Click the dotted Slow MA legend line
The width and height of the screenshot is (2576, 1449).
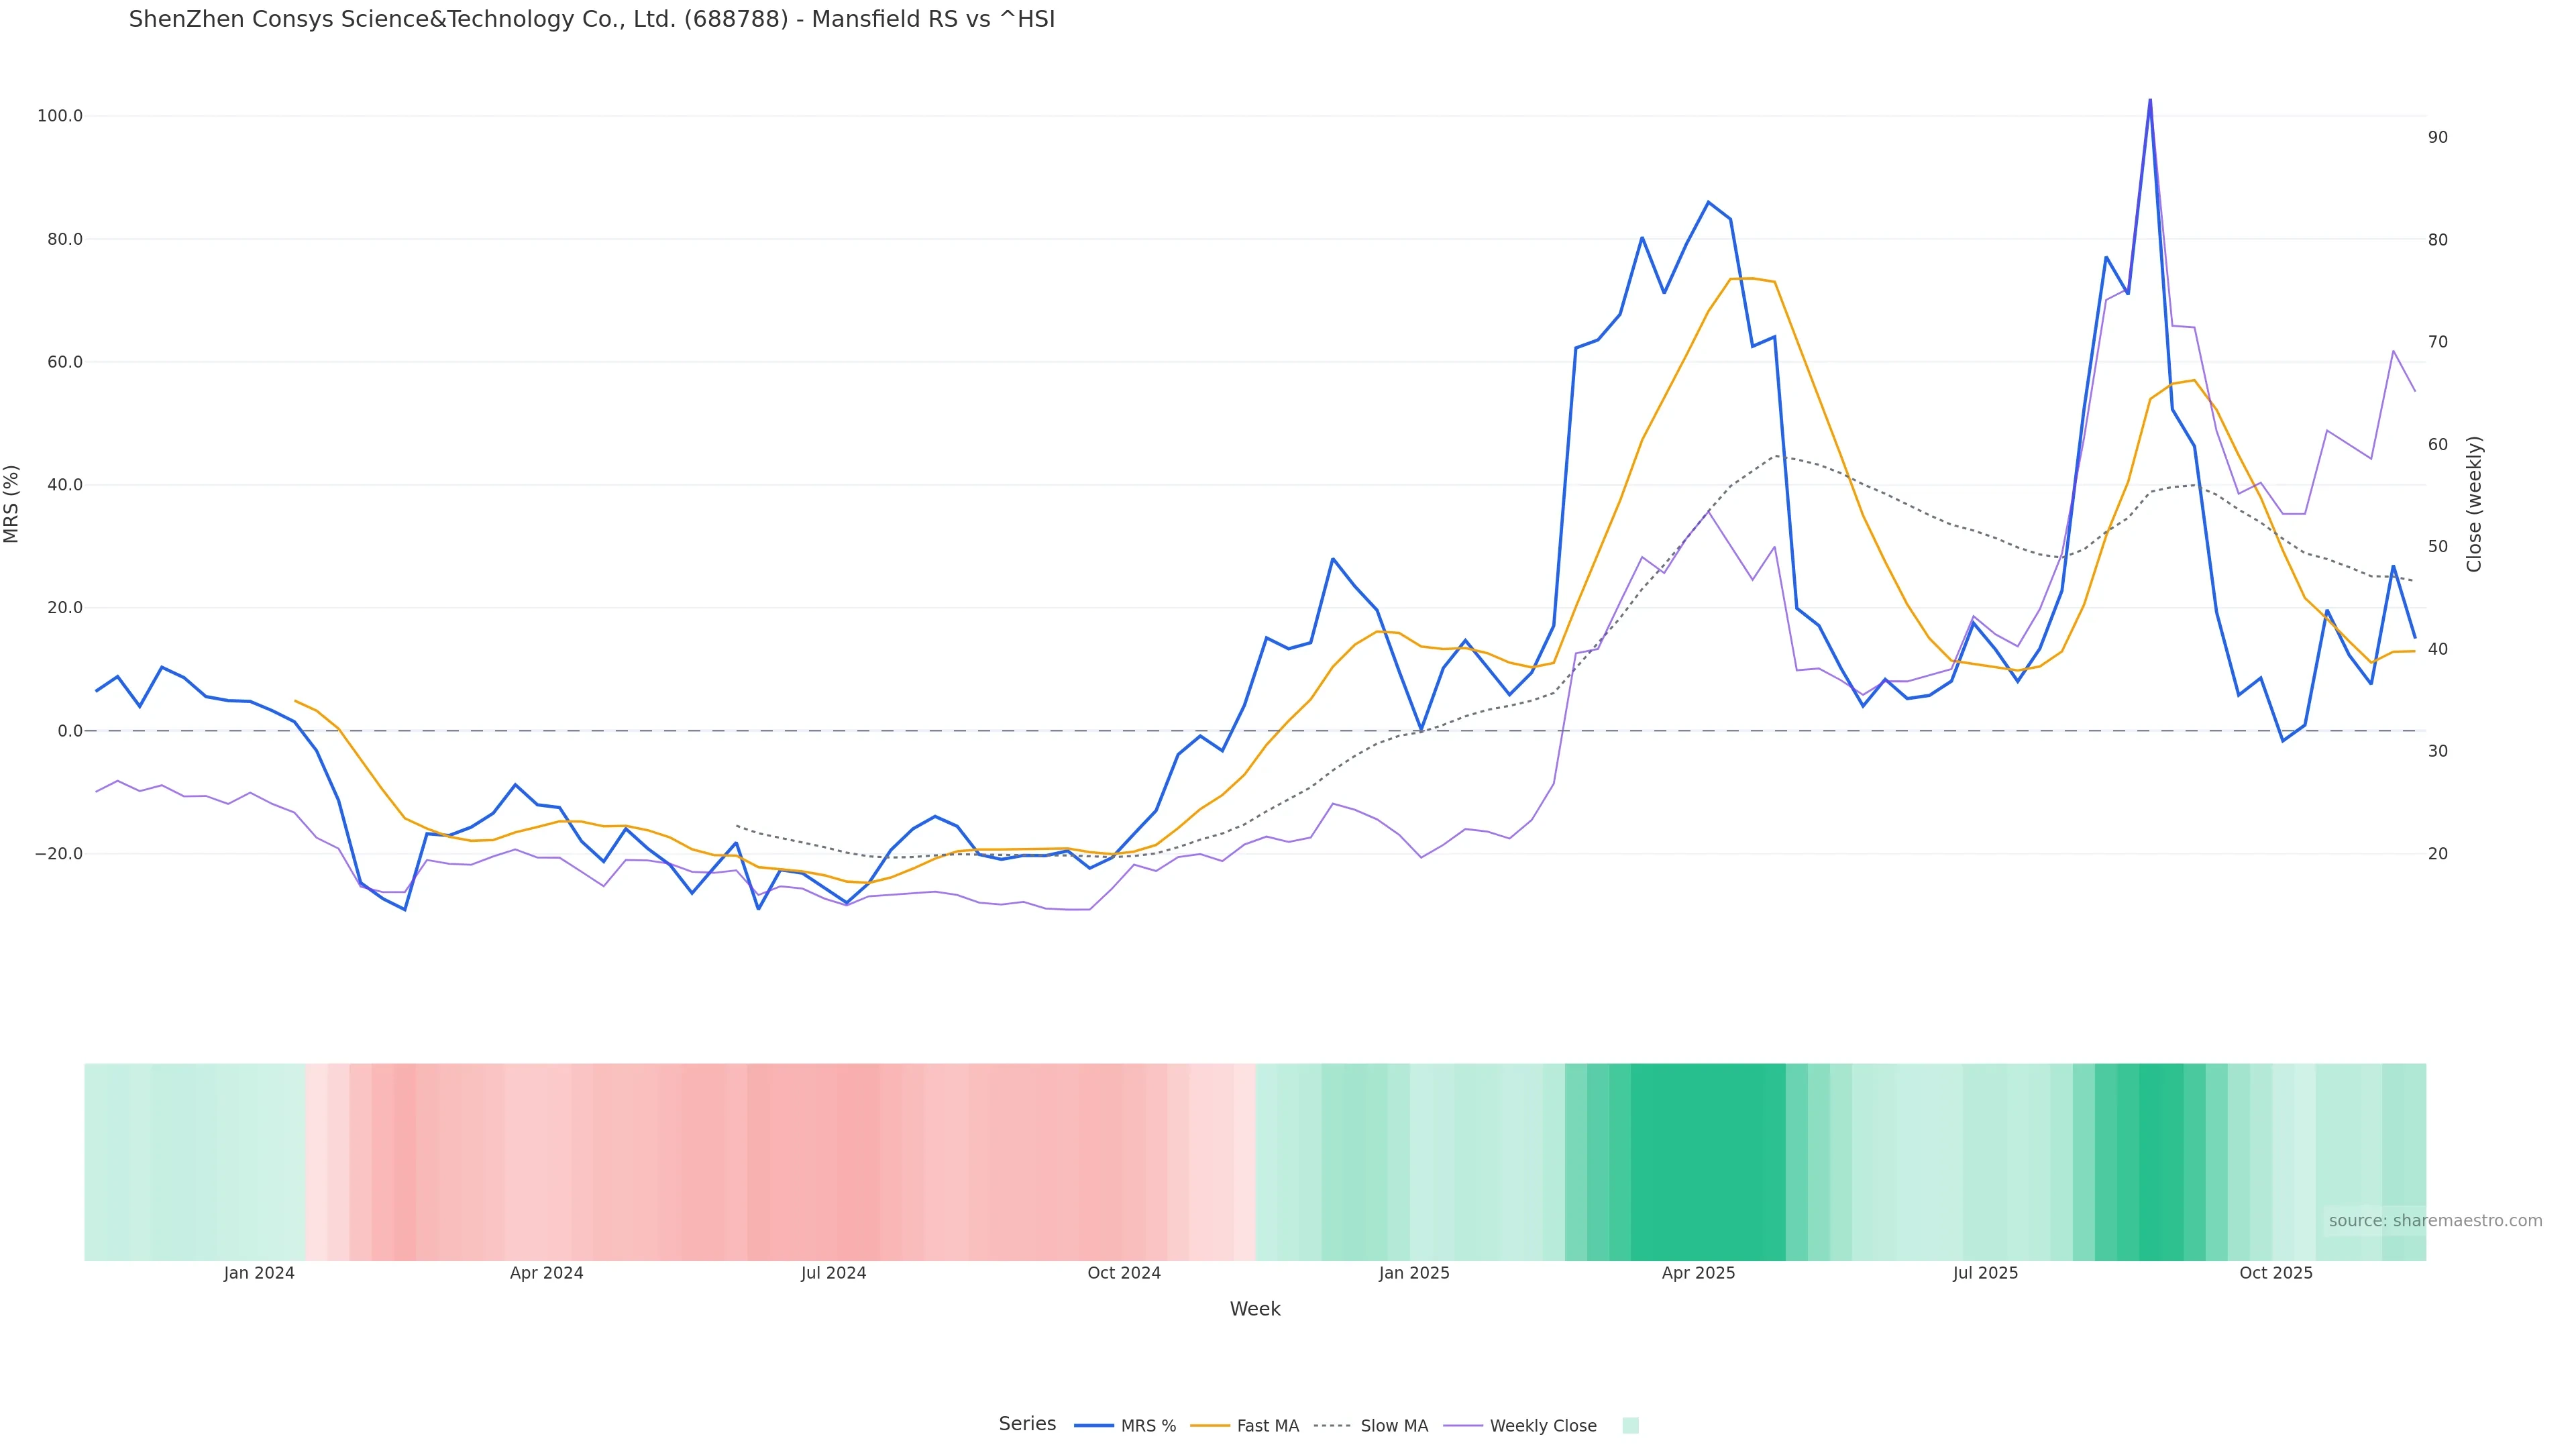point(1332,1426)
